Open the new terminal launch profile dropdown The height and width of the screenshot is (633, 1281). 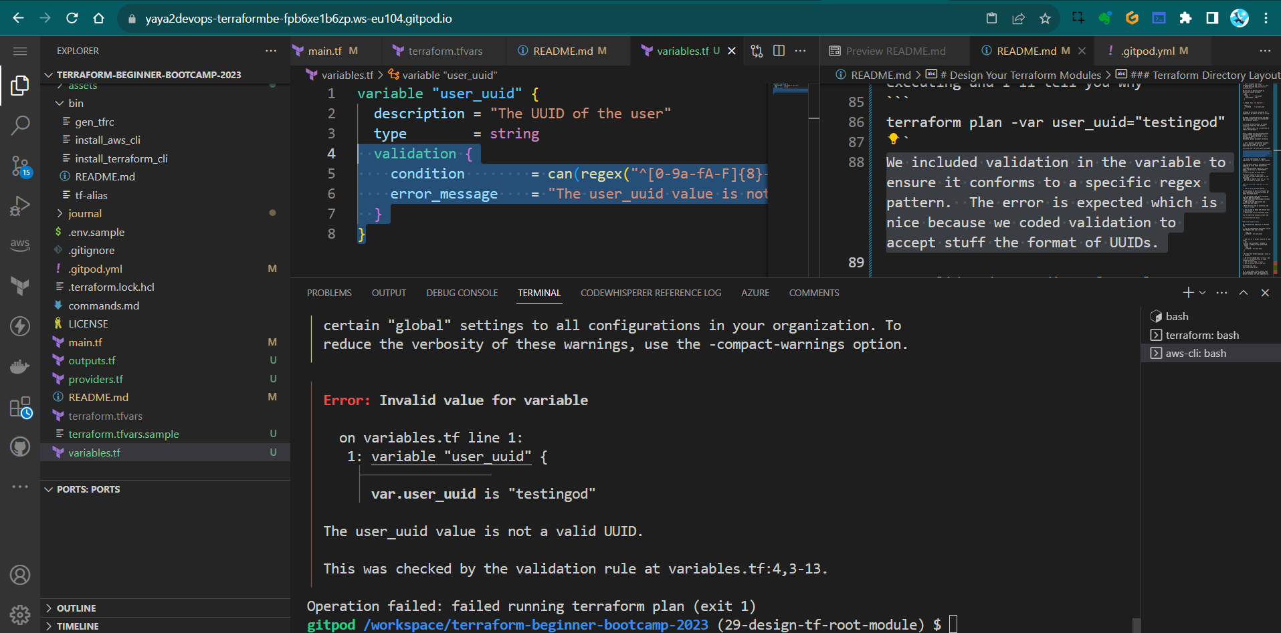1203,293
